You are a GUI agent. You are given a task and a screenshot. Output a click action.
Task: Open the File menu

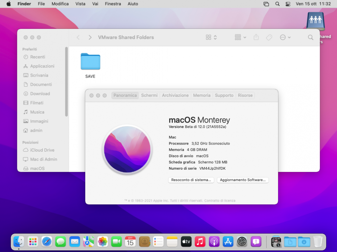tap(41, 4)
